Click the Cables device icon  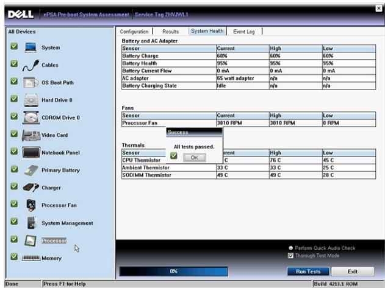click(x=31, y=65)
